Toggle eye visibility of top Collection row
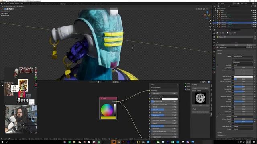This screenshot has width=257, height=144. 253,11
